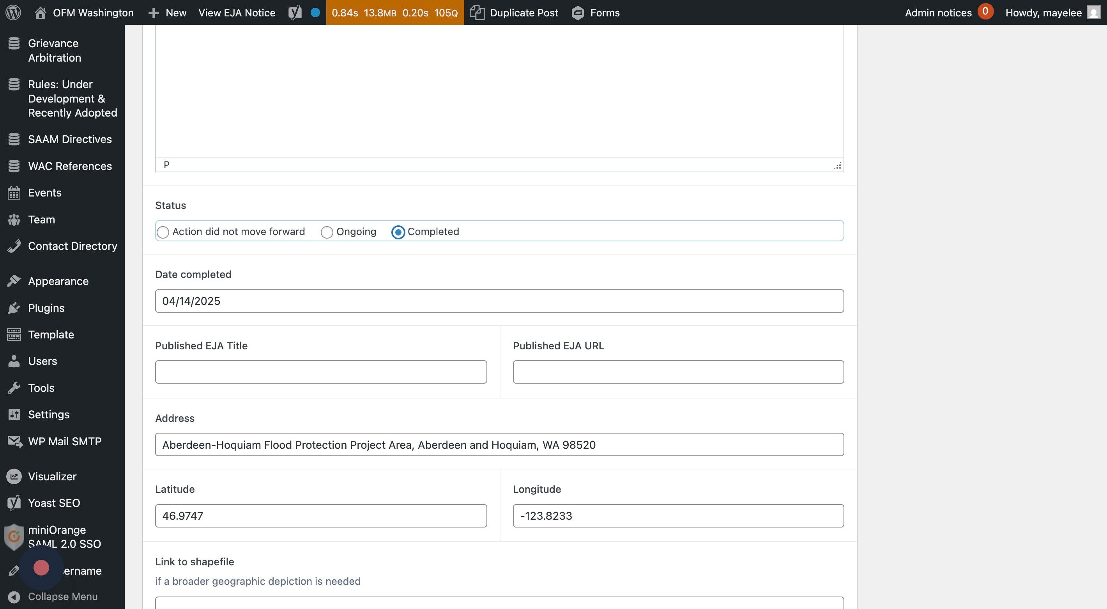Select the Completed status radio button

(398, 232)
